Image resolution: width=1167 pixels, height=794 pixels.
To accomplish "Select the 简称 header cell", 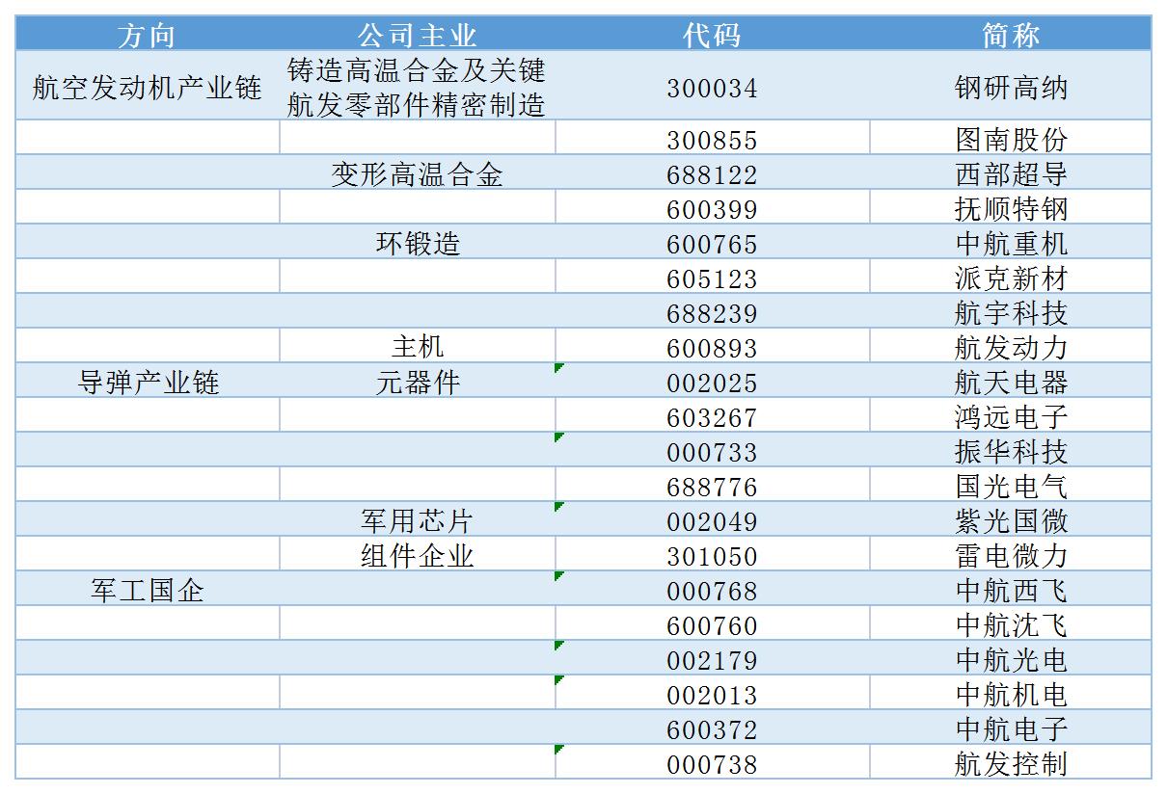I will click(1011, 35).
